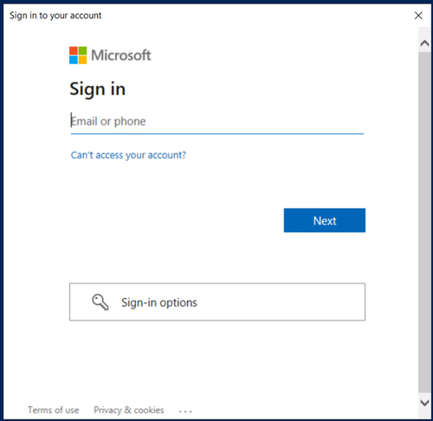Screen dimensions: 433x421
Task: Open the three-dot more options in footer
Action: click(x=185, y=411)
